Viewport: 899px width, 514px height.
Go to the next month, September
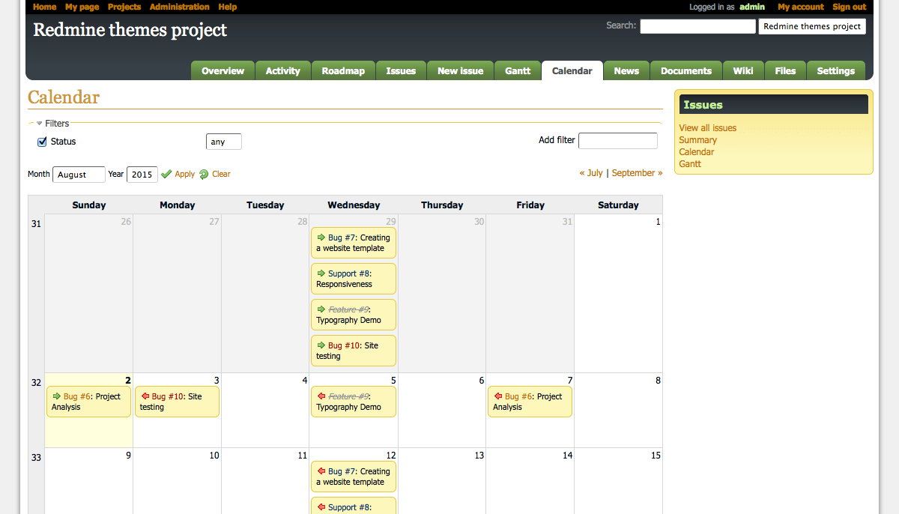tap(638, 173)
